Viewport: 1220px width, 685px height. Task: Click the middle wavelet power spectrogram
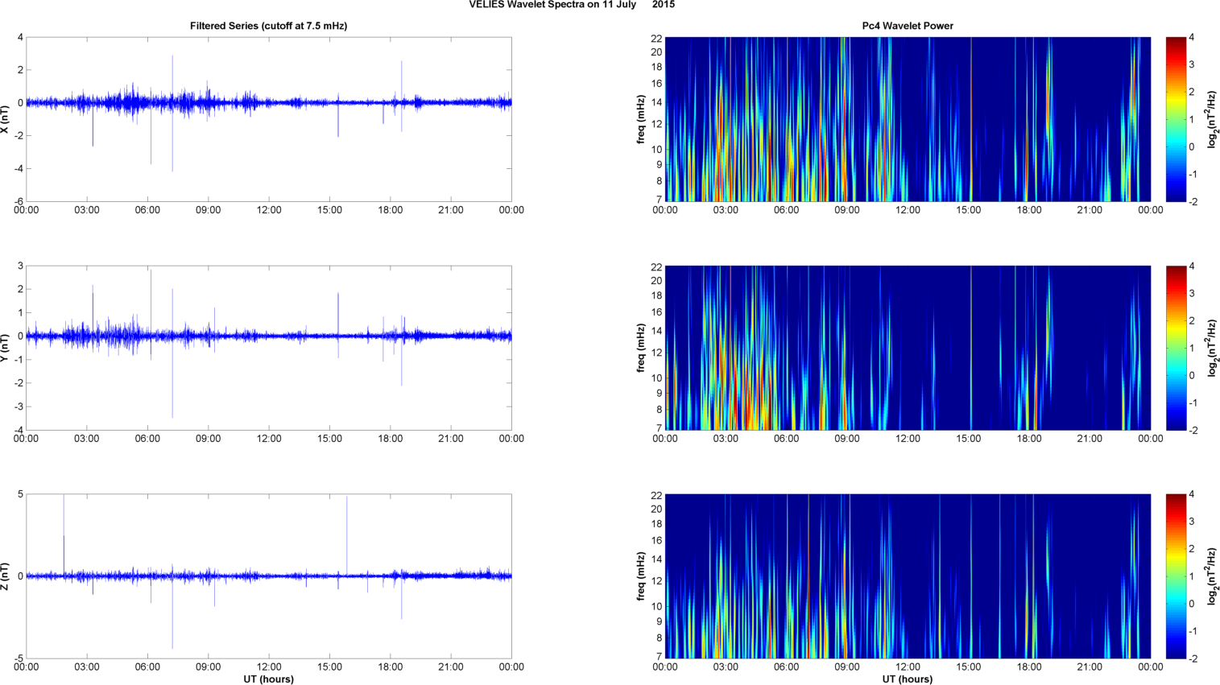pyautogui.click(x=907, y=348)
